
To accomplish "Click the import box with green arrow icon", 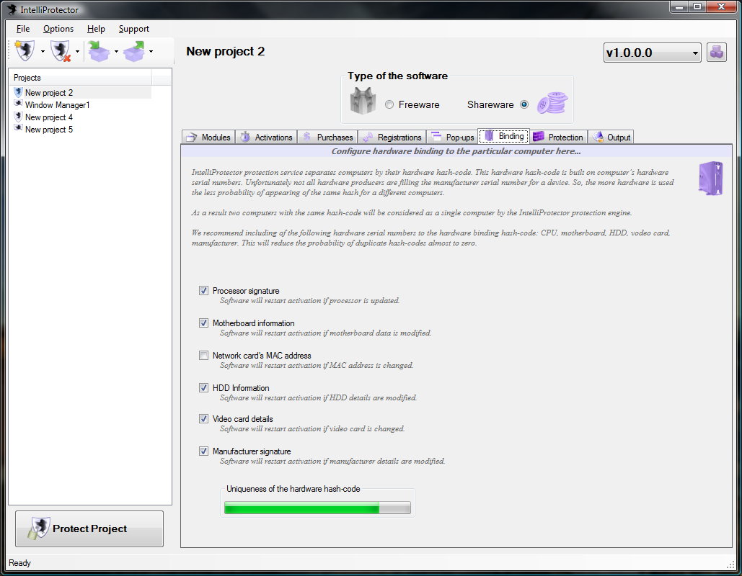I will [x=99, y=51].
